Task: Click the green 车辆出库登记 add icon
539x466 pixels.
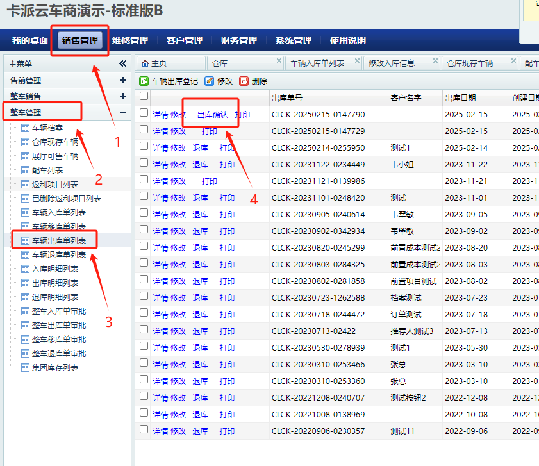Action: pos(144,81)
